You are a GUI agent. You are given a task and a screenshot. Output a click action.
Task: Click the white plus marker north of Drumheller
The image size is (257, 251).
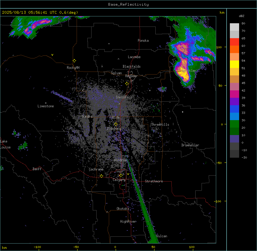(182, 112)
